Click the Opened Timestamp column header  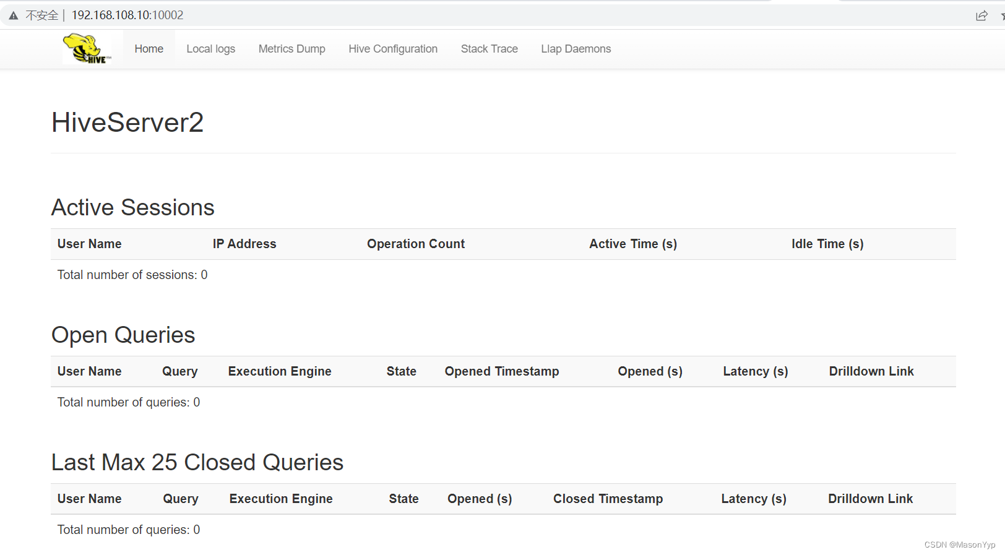click(502, 371)
